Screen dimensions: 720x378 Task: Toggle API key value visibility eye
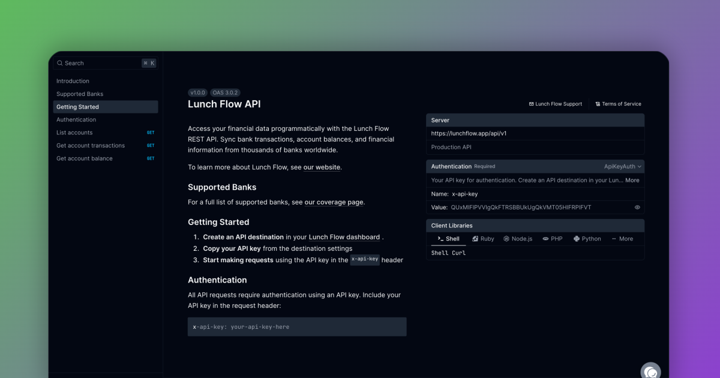(637, 208)
